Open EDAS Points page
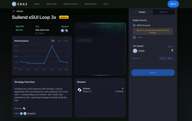Screen dimensions: 192x121 coord(90,4)
